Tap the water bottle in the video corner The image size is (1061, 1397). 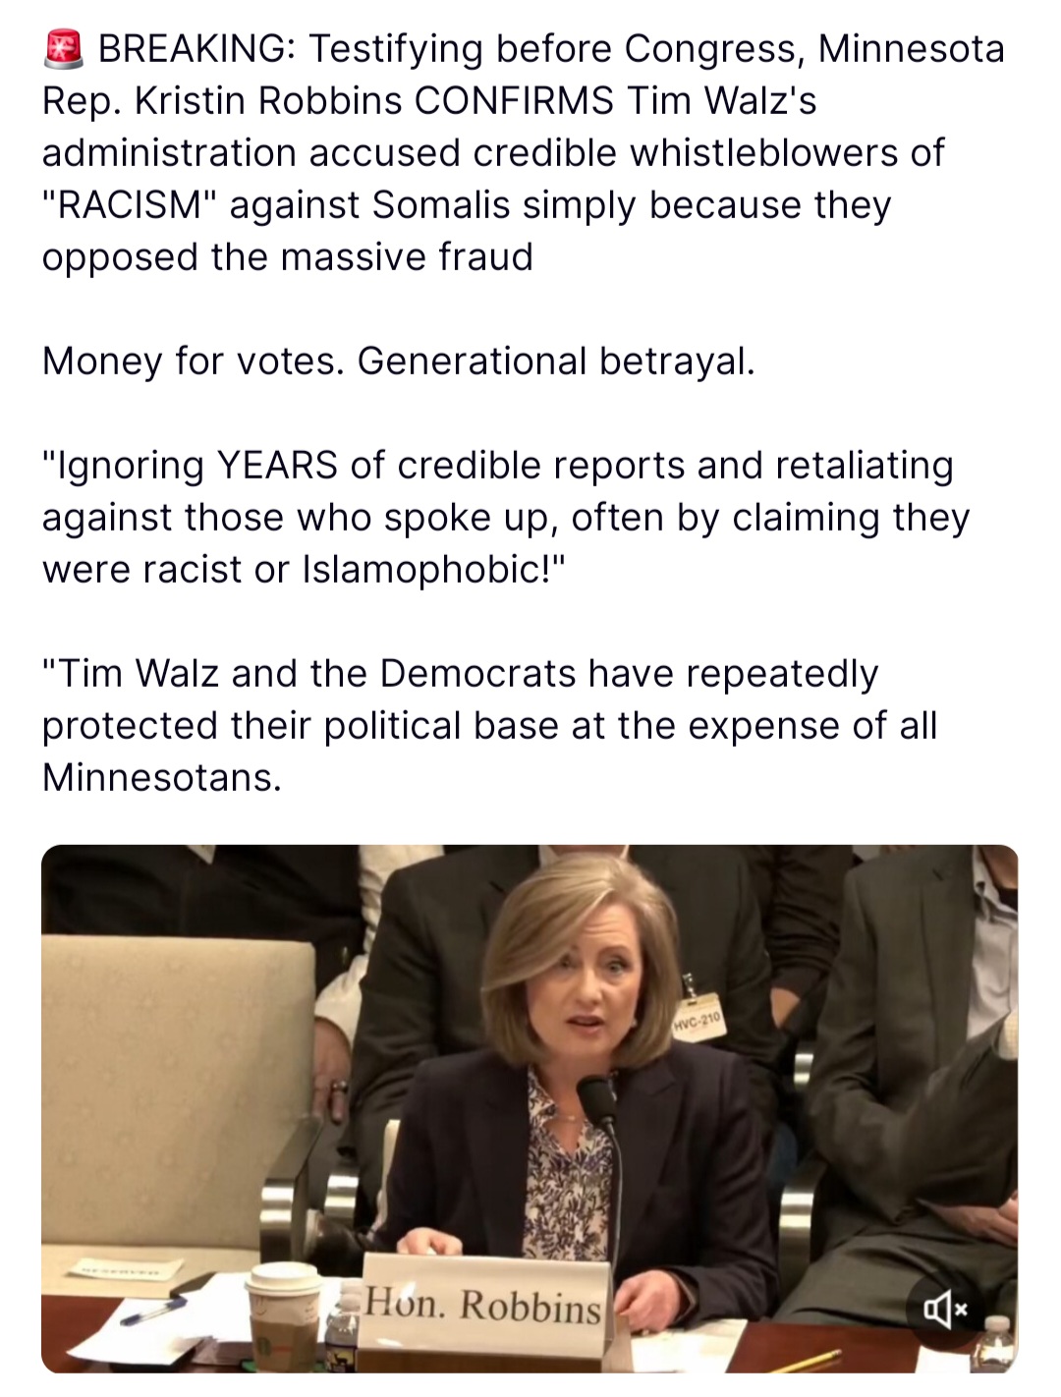pyautogui.click(x=993, y=1344)
